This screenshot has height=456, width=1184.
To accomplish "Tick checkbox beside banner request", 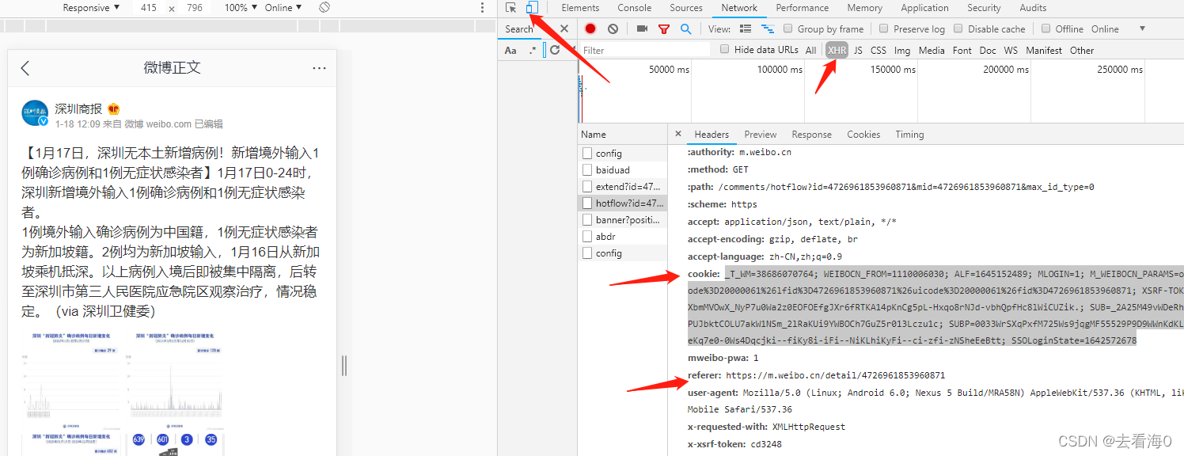I will pos(587,219).
